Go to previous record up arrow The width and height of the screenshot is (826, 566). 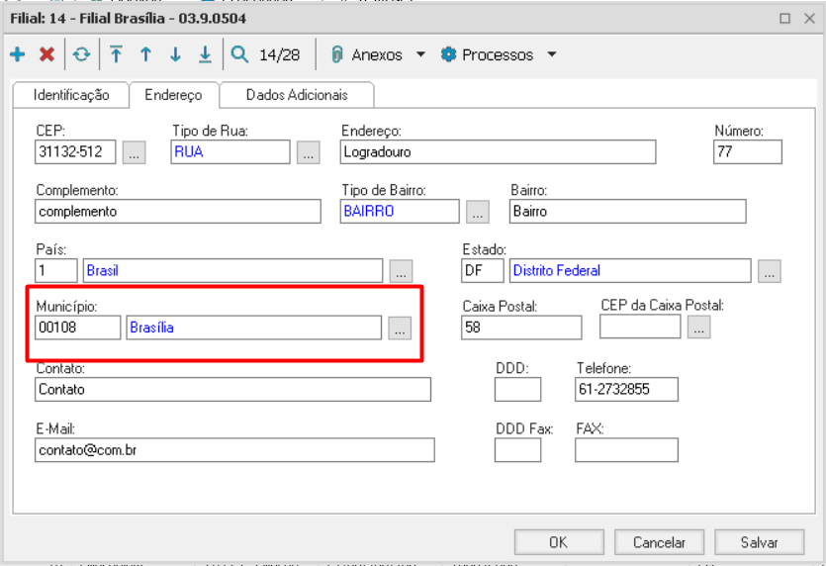pos(146,54)
